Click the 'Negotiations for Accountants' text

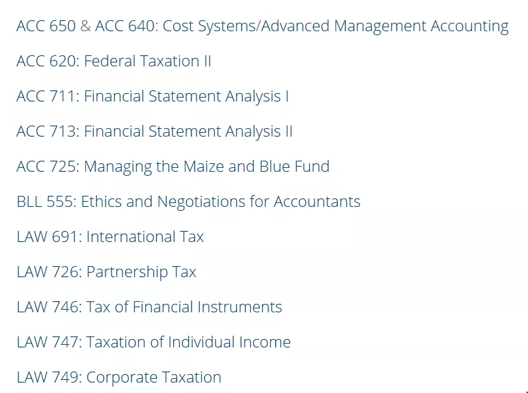pyautogui.click(x=259, y=202)
